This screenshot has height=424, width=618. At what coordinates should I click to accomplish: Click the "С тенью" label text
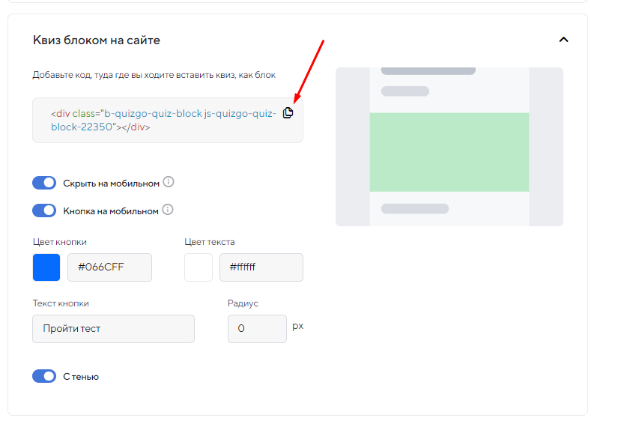coord(81,377)
